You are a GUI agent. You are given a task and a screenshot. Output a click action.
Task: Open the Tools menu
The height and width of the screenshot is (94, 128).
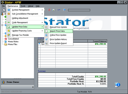pos(23,6)
